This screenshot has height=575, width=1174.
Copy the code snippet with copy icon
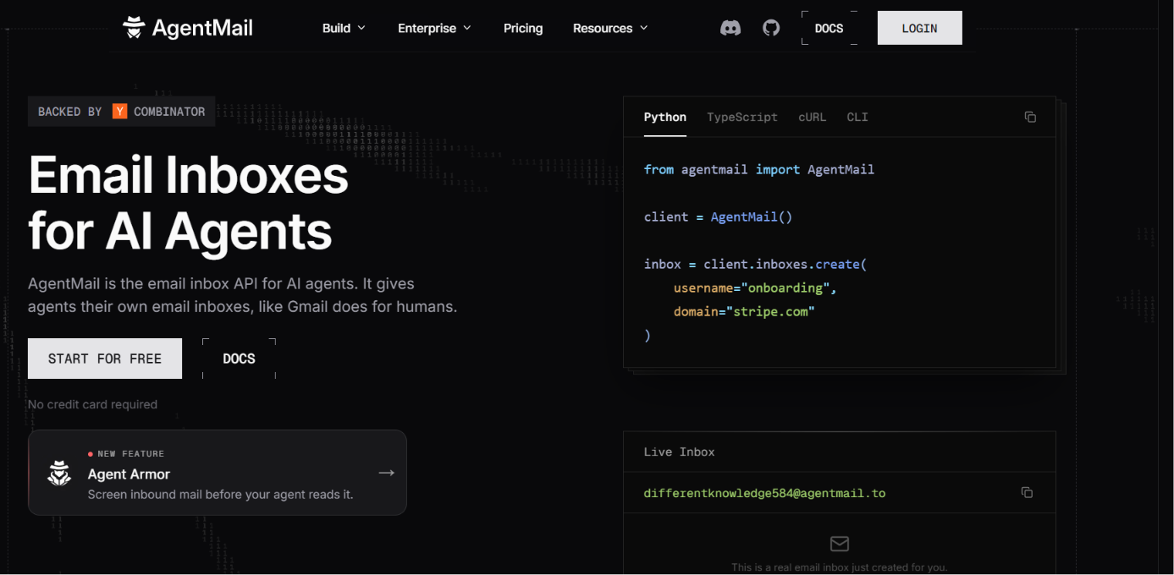(x=1030, y=117)
